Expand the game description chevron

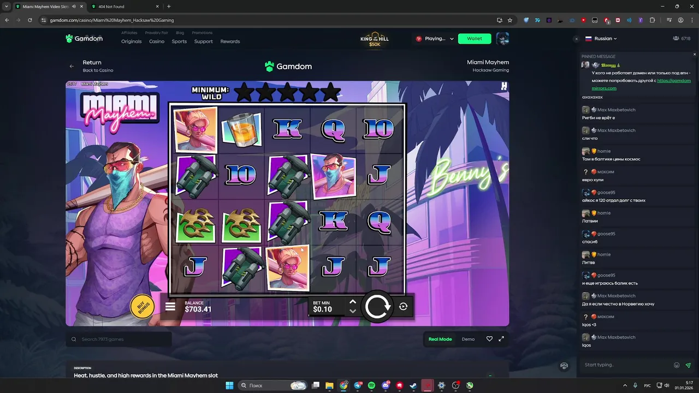tap(490, 376)
